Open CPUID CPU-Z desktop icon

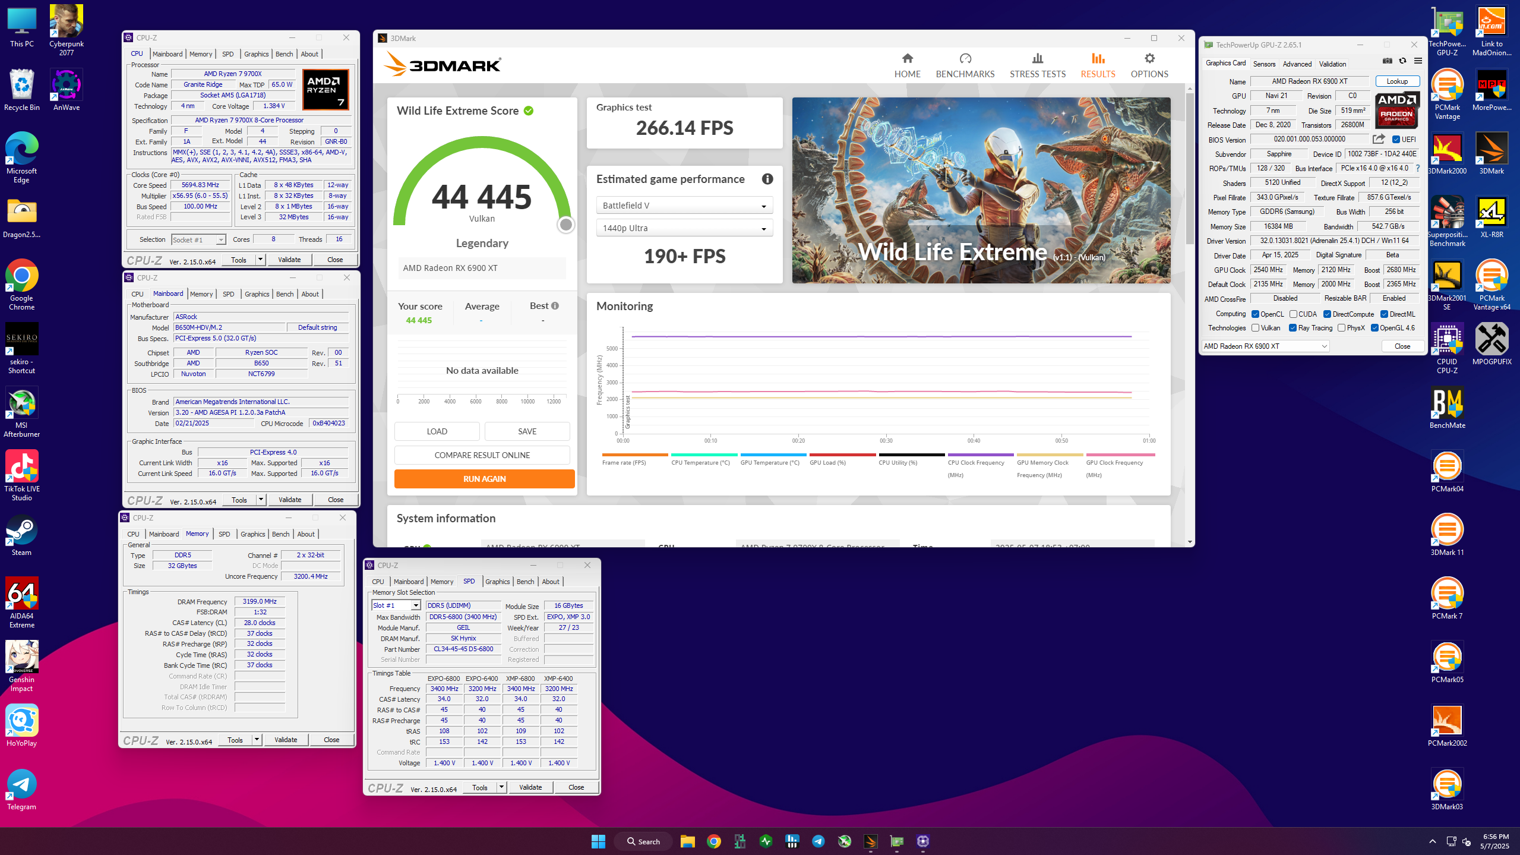[x=1447, y=349]
